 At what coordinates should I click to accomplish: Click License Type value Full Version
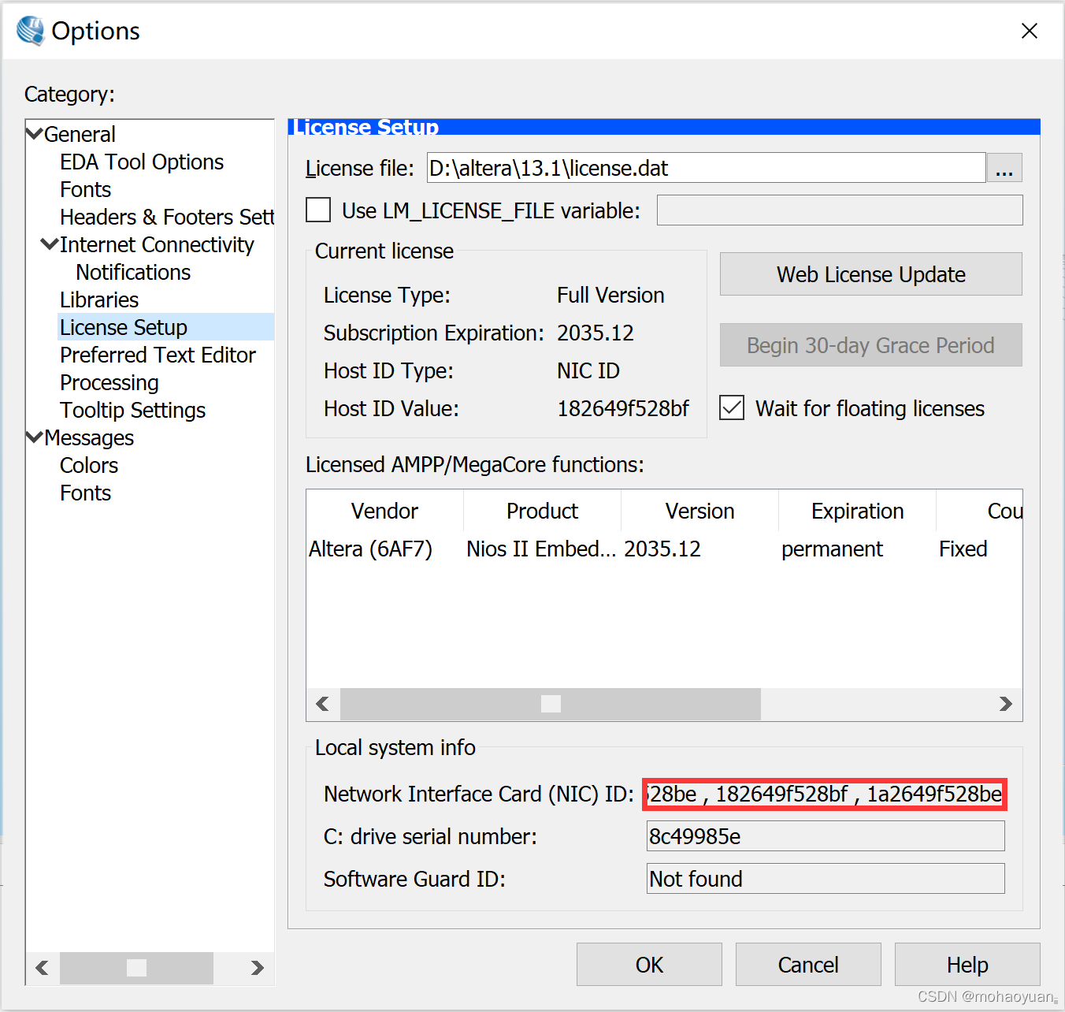(x=610, y=295)
